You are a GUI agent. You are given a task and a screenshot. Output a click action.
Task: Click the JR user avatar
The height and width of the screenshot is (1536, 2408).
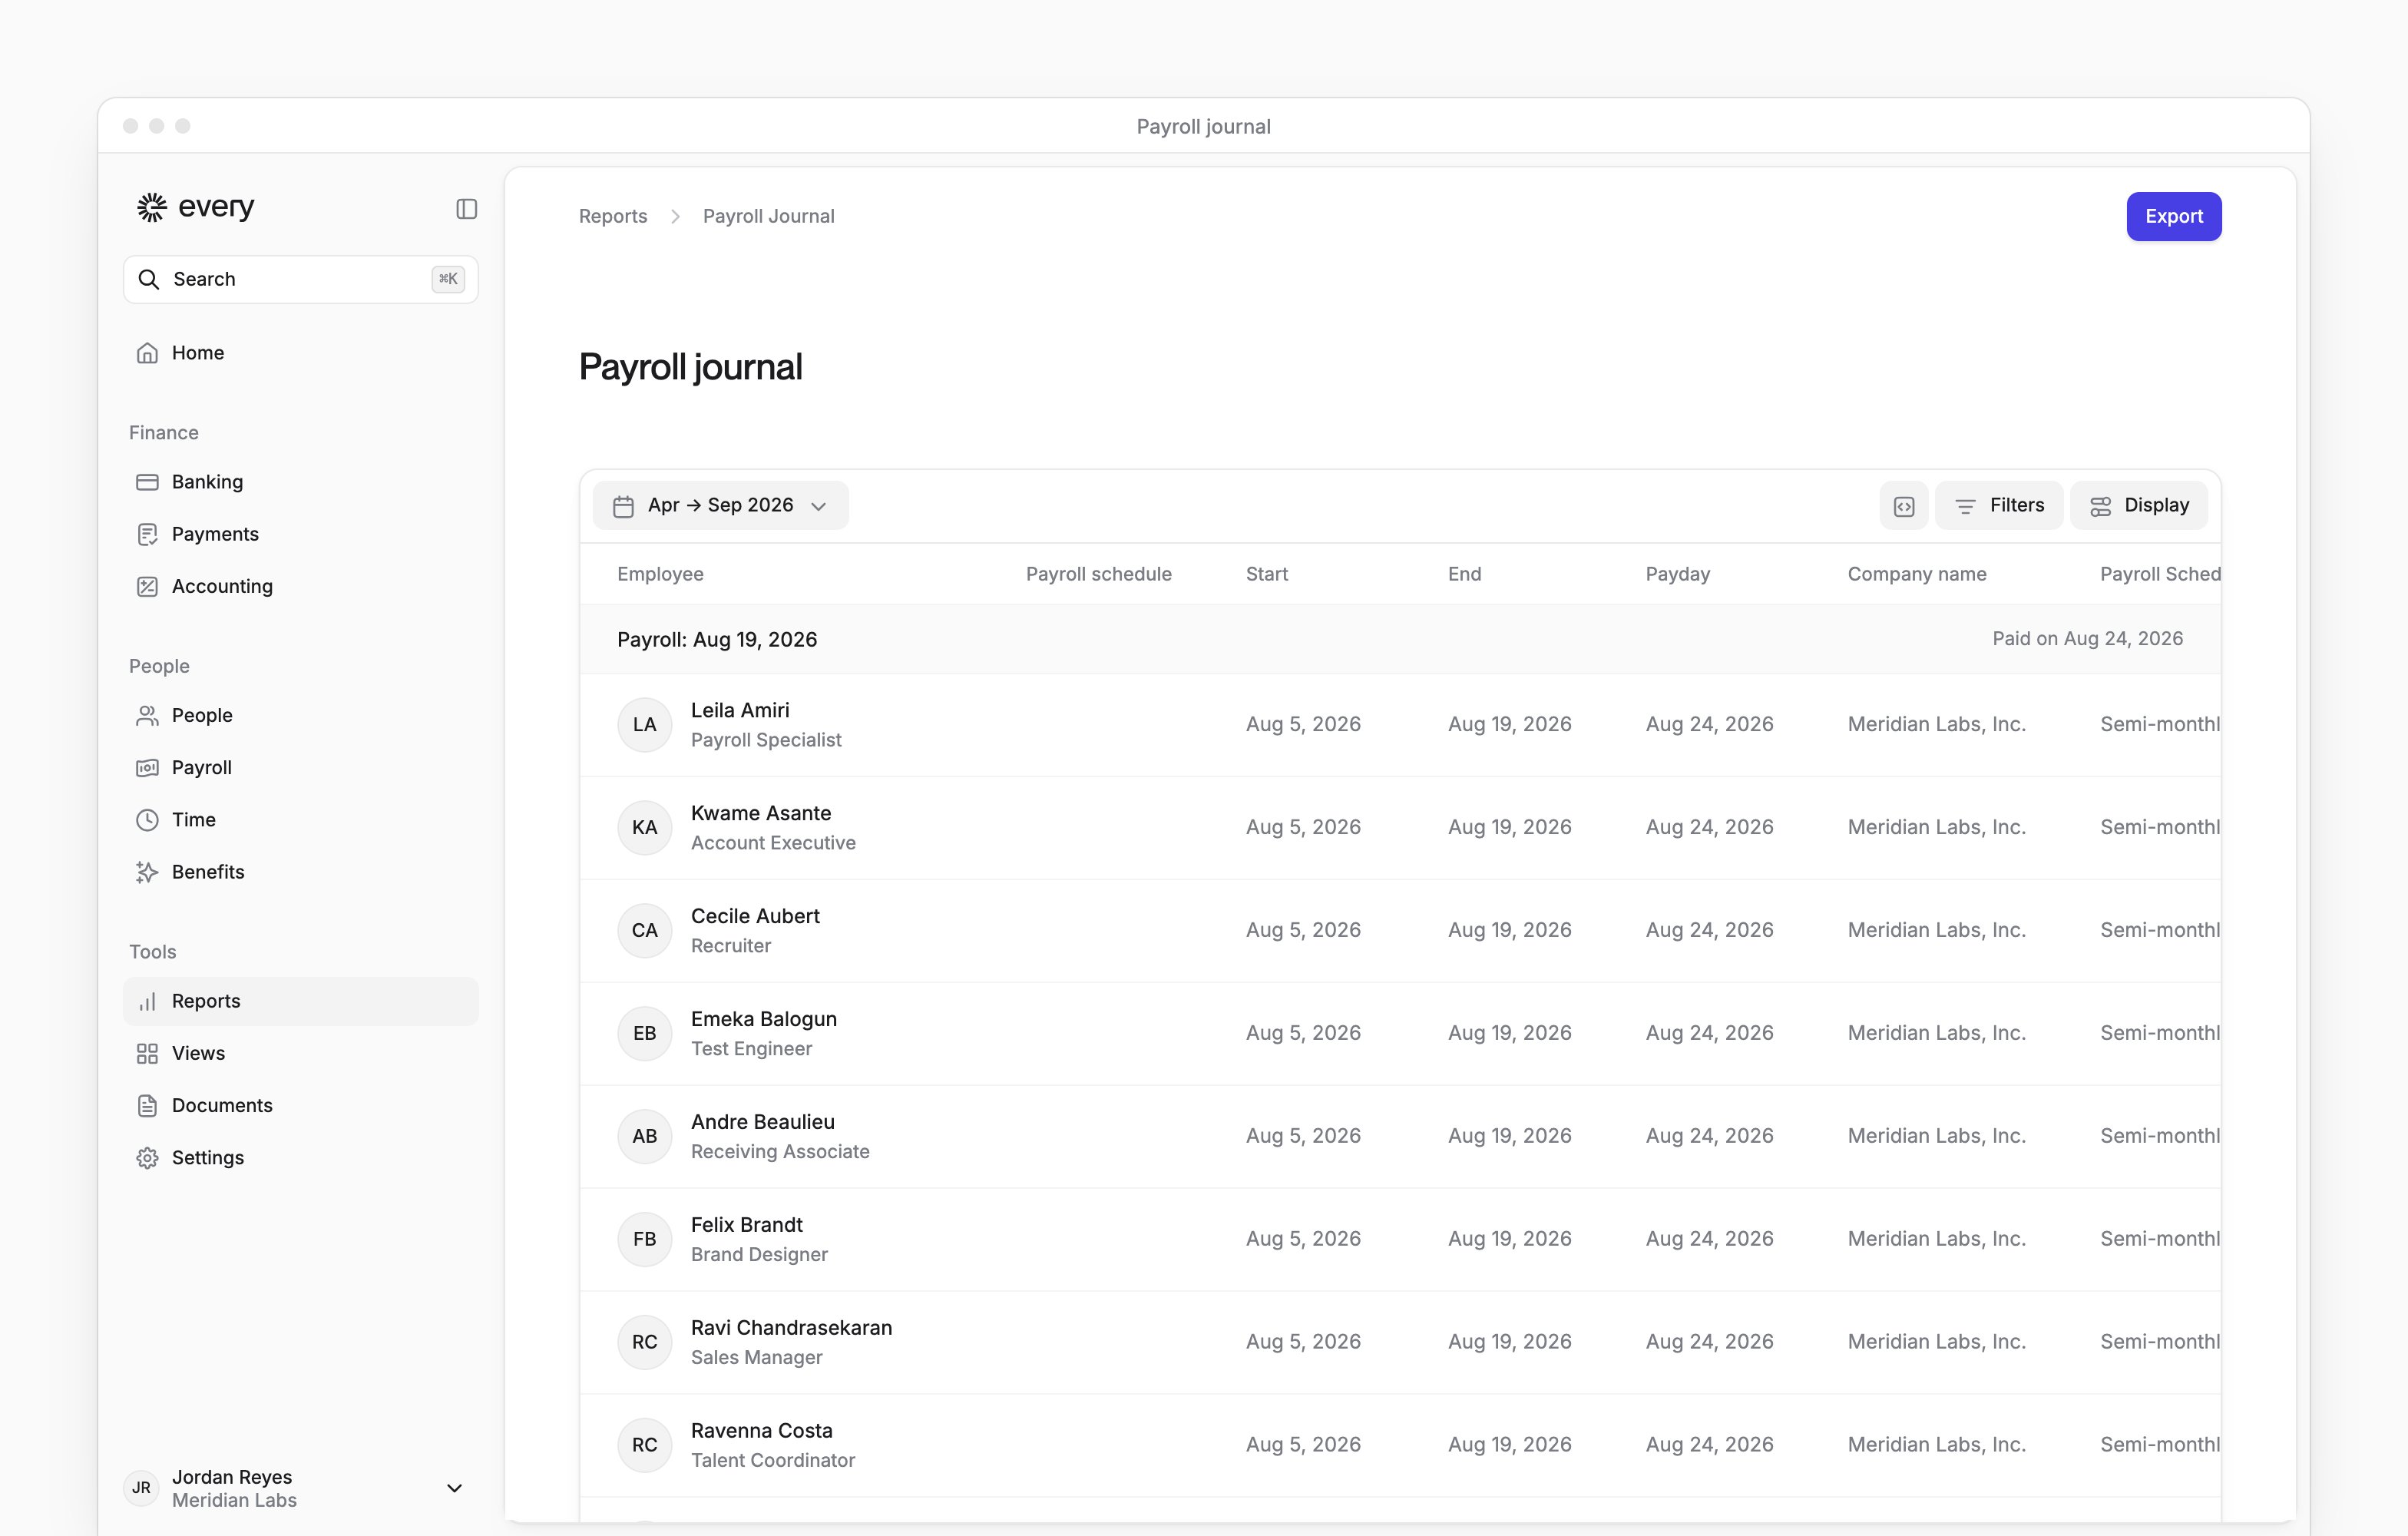coord(142,1488)
